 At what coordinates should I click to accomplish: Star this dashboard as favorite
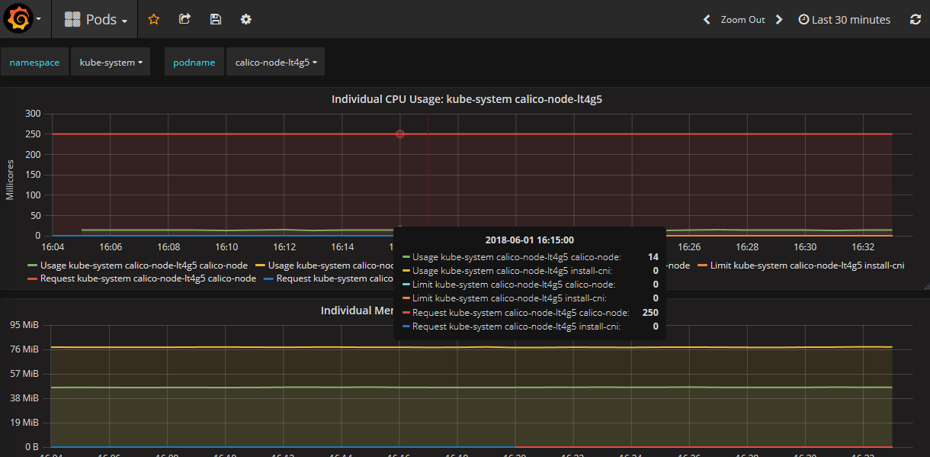(153, 19)
